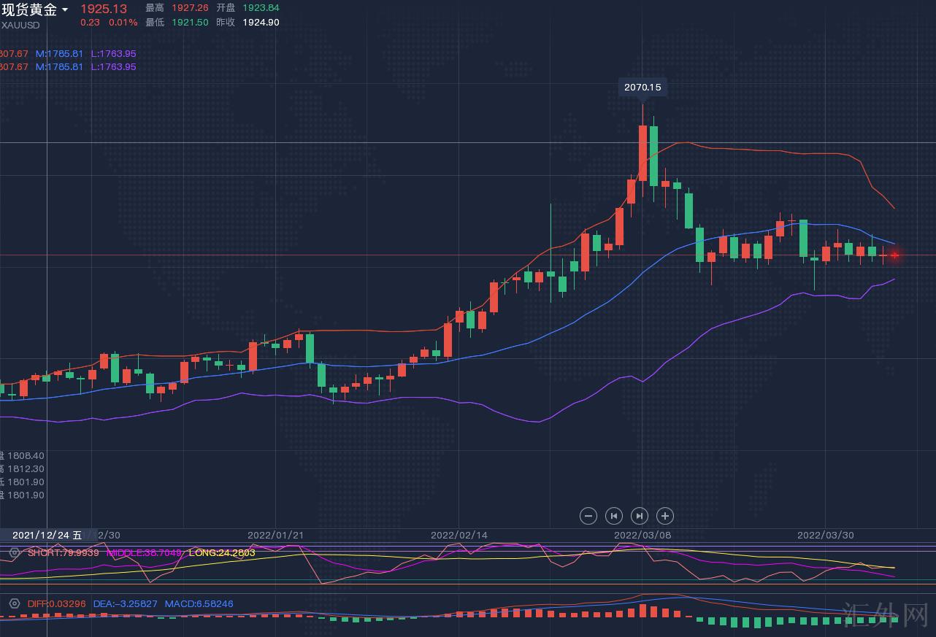Click the red crosshair marker on latest candle

coord(894,255)
